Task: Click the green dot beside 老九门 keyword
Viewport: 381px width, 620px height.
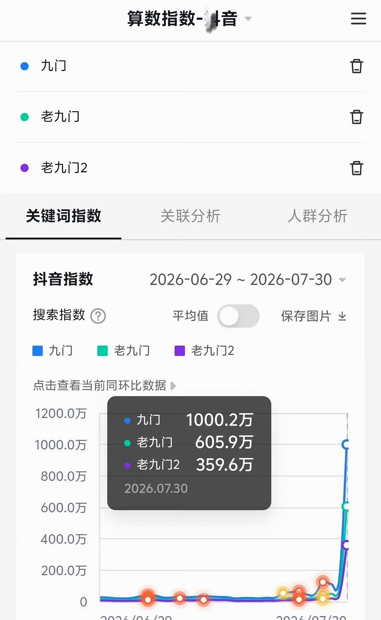Action: click(x=24, y=117)
